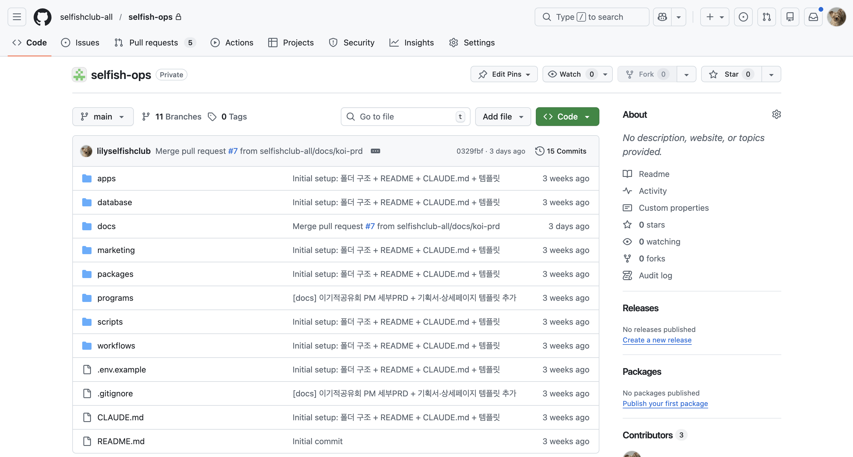Open the hamburger navigation menu
Viewport: 853px width, 457px height.
pyautogui.click(x=17, y=17)
